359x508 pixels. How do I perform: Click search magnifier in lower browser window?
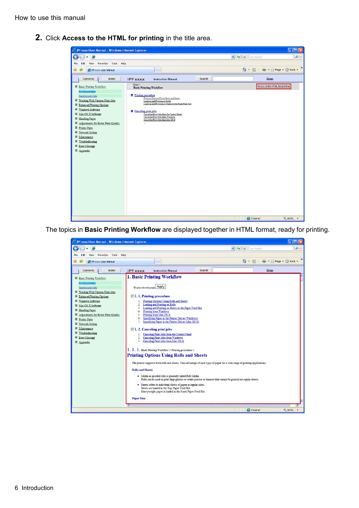tap(297, 248)
